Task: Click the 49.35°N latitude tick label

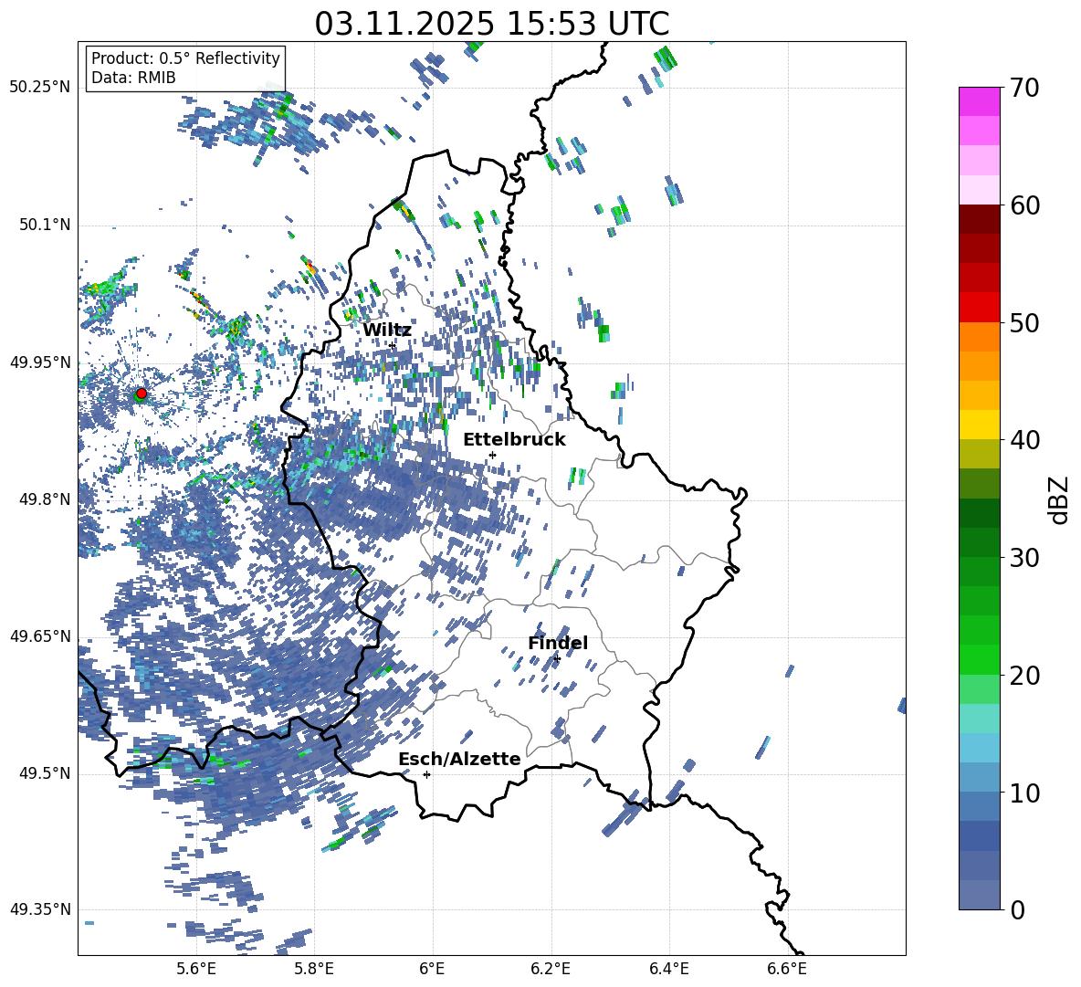Action: click(x=39, y=909)
